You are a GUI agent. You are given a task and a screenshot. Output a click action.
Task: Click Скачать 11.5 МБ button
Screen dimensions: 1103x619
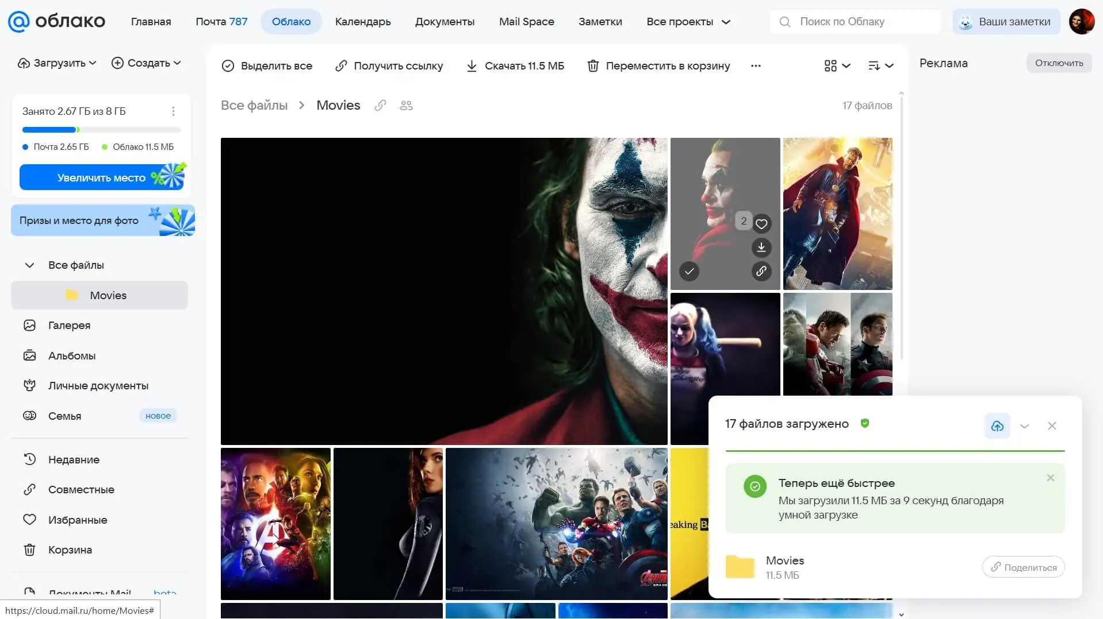(515, 66)
